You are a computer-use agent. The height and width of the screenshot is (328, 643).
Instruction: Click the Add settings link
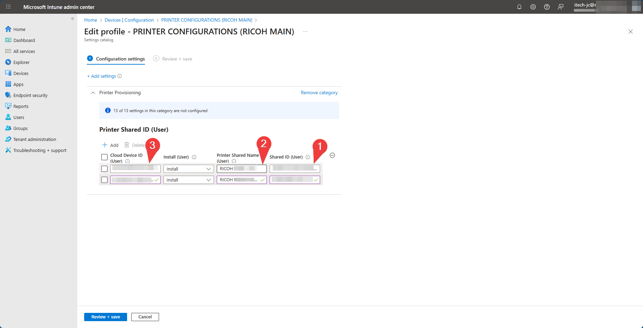pos(103,76)
